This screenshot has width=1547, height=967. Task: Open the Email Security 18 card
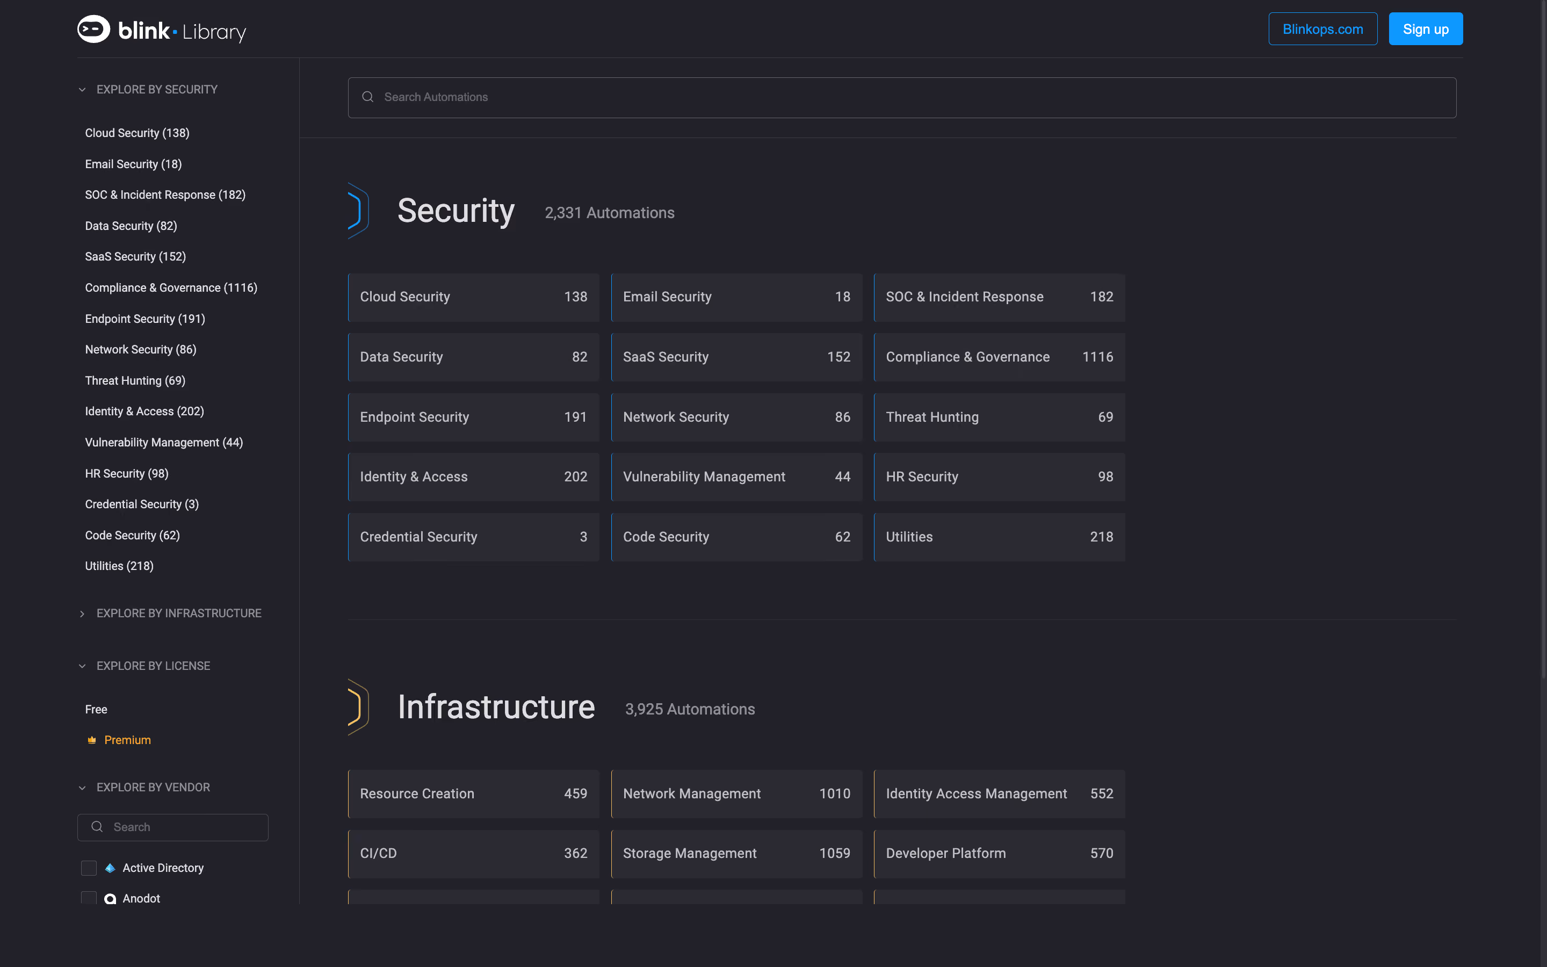coord(736,298)
